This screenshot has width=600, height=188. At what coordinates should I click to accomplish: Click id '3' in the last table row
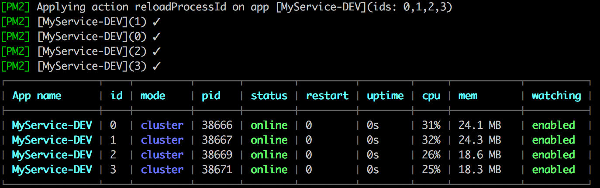(113, 170)
